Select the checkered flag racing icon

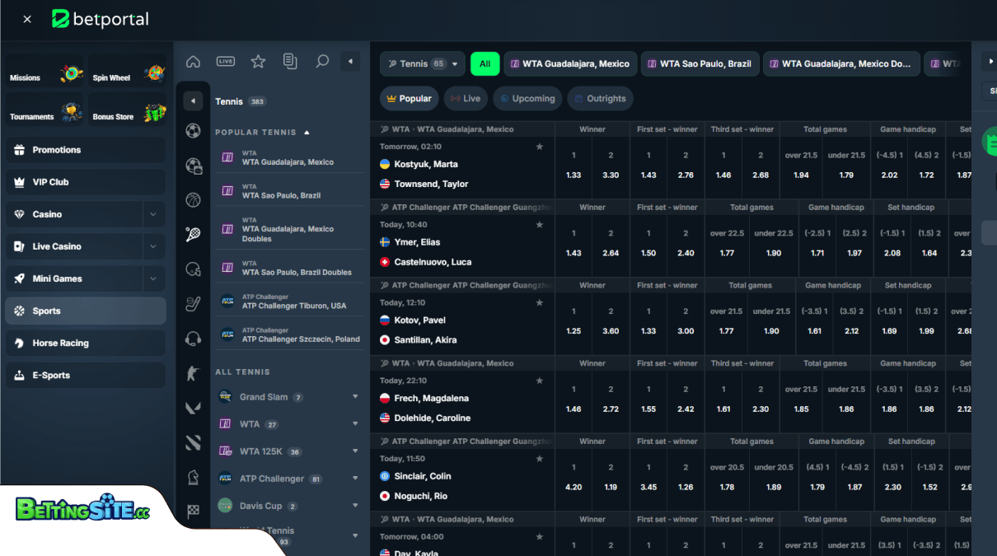point(194,511)
